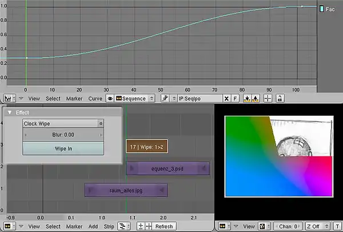Click the paste from buffer up-arrow icon

point(256,99)
